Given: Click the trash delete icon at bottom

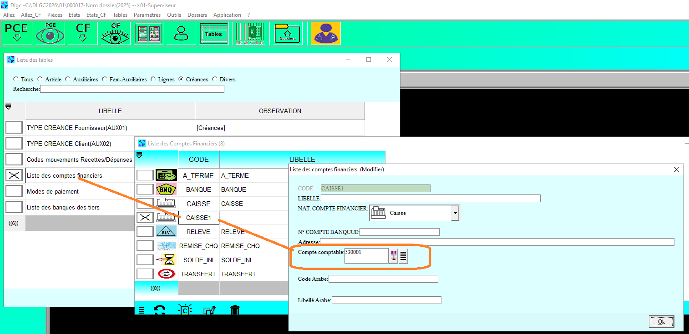Looking at the screenshot, I should [235, 310].
